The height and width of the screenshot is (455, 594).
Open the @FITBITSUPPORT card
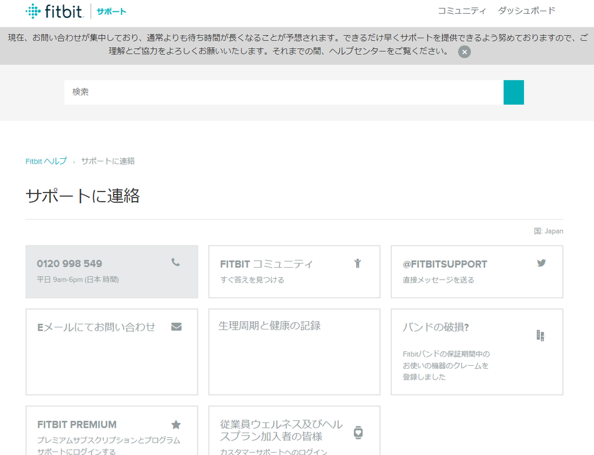coord(477,272)
